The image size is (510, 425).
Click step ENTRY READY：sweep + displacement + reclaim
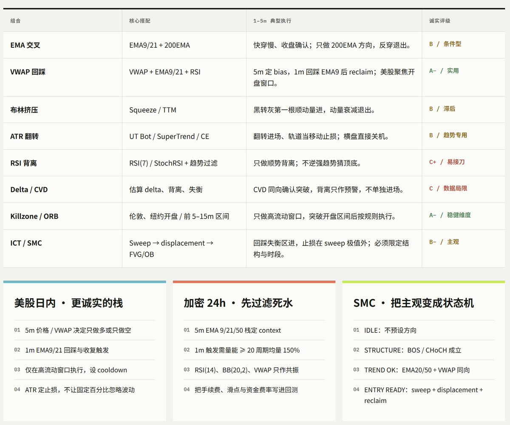(x=423, y=395)
